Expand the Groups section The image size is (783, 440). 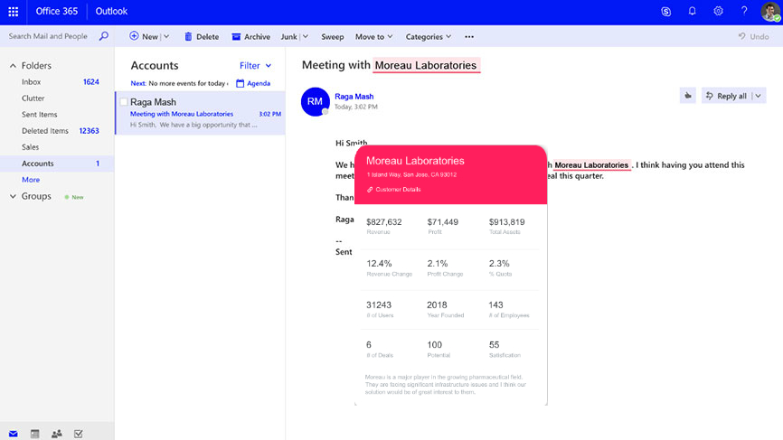pyautogui.click(x=13, y=196)
